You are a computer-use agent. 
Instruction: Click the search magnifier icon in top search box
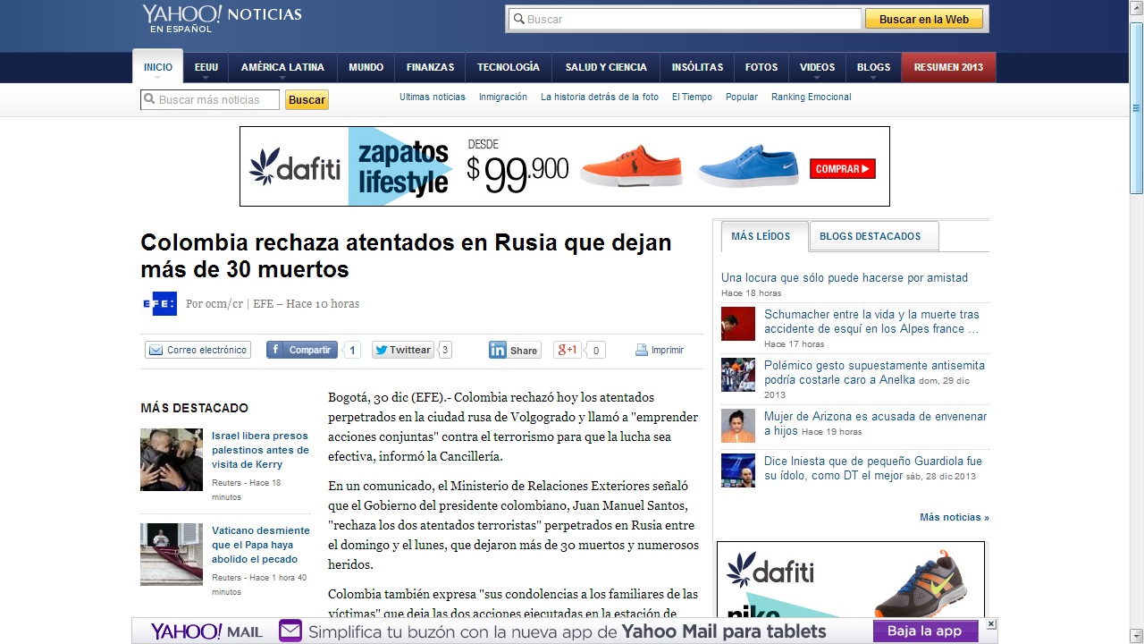517,19
